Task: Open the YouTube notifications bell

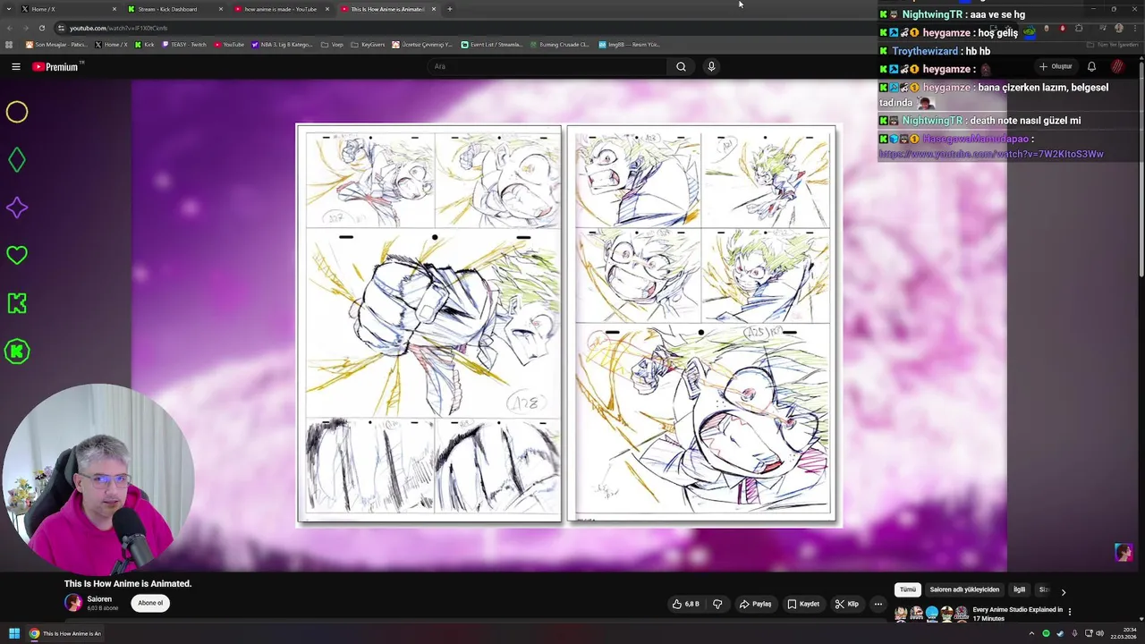Action: point(1091,66)
